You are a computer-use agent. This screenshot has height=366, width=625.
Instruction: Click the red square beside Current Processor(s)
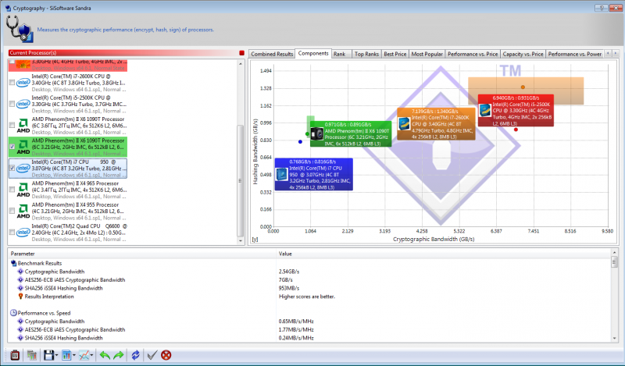pos(241,53)
